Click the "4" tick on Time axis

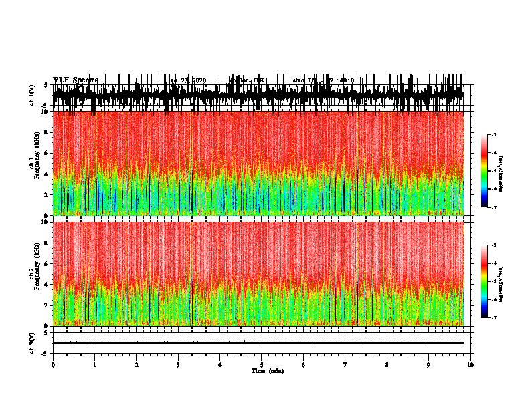[220, 365]
